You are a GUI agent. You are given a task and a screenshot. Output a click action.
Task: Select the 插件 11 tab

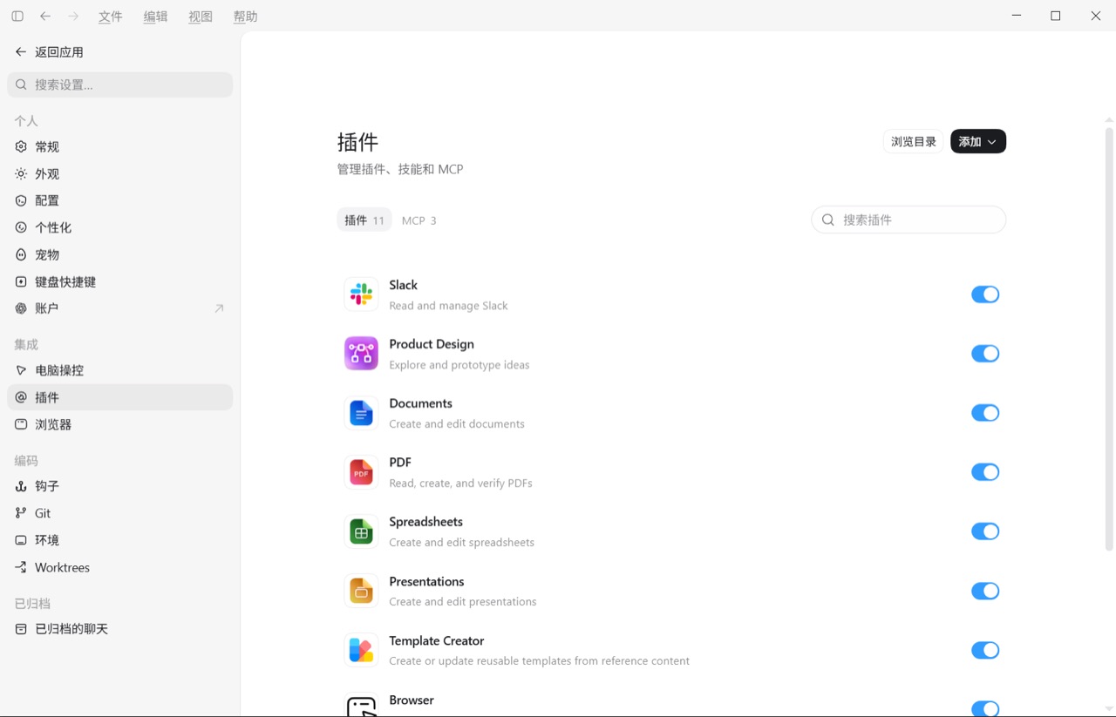coord(364,220)
